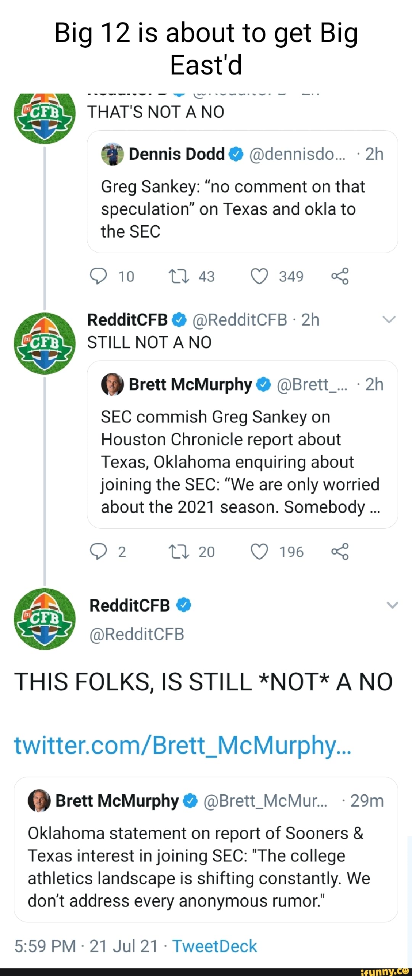
Task: Click Dennis Dodd's small profile picture
Action: pyautogui.click(x=112, y=154)
